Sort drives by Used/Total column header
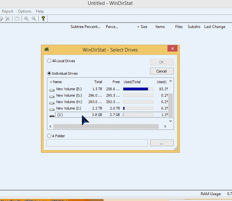This screenshot has height=201, width=232. [x=132, y=82]
